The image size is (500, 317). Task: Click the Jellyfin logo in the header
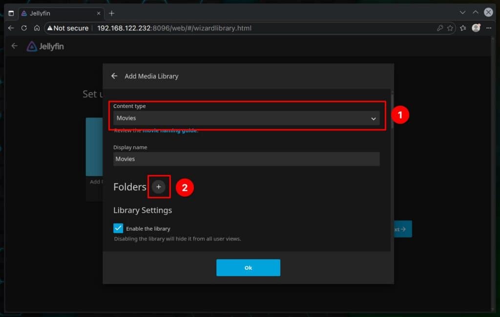[x=45, y=46]
